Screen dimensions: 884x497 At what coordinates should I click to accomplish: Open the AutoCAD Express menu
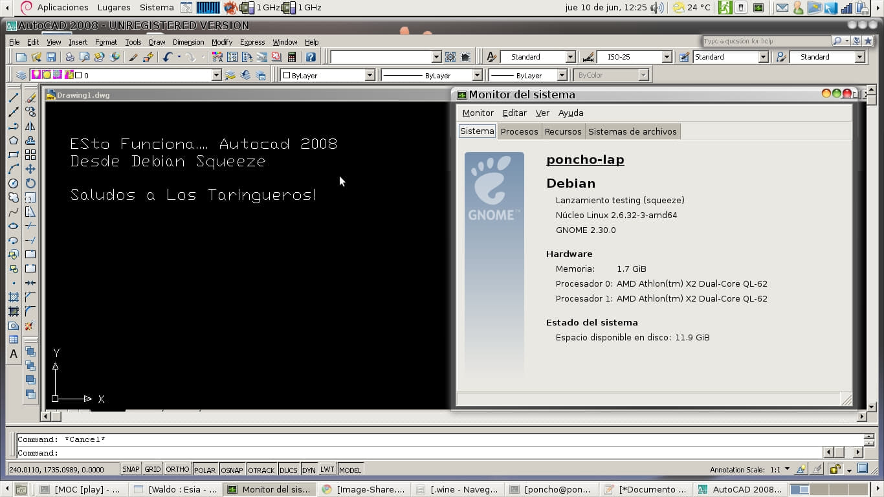point(252,42)
